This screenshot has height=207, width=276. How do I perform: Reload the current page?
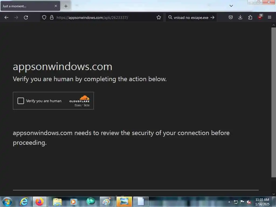pos(26,18)
